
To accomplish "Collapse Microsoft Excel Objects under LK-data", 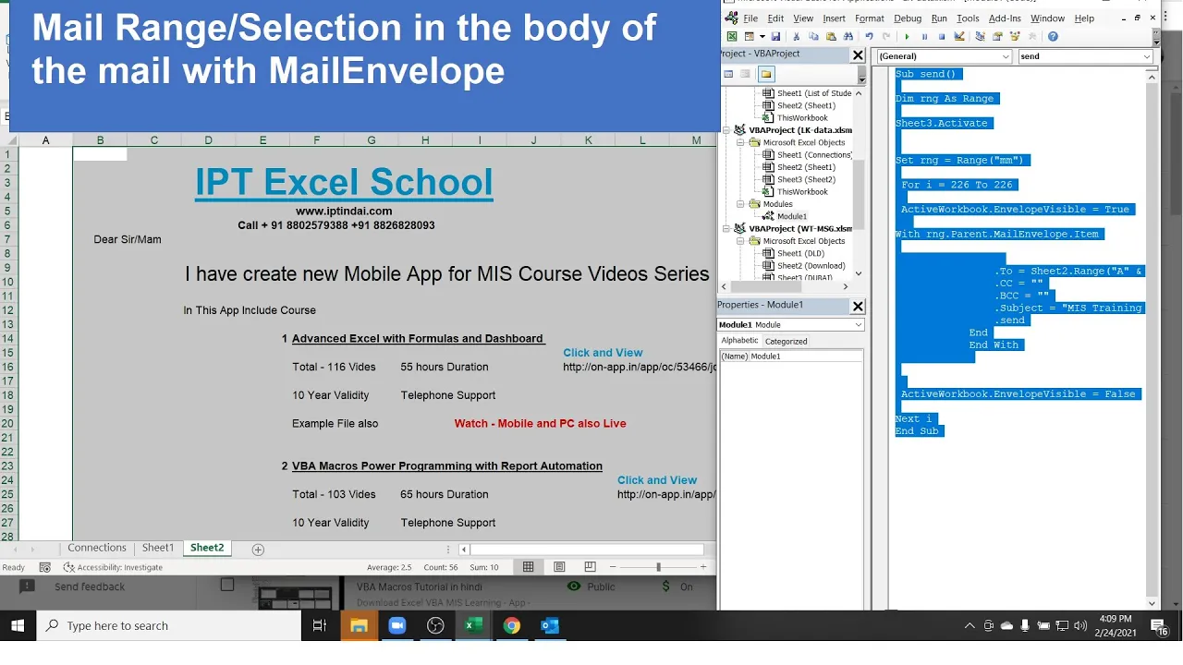I will (740, 142).
